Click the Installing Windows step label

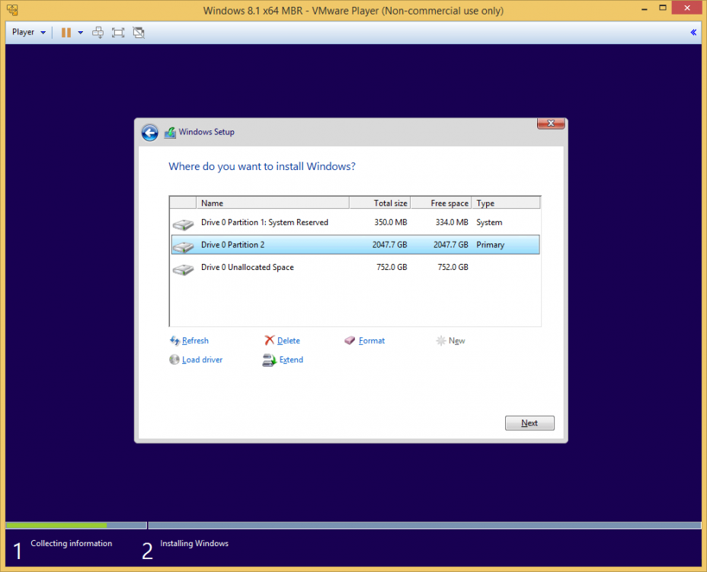pos(194,543)
